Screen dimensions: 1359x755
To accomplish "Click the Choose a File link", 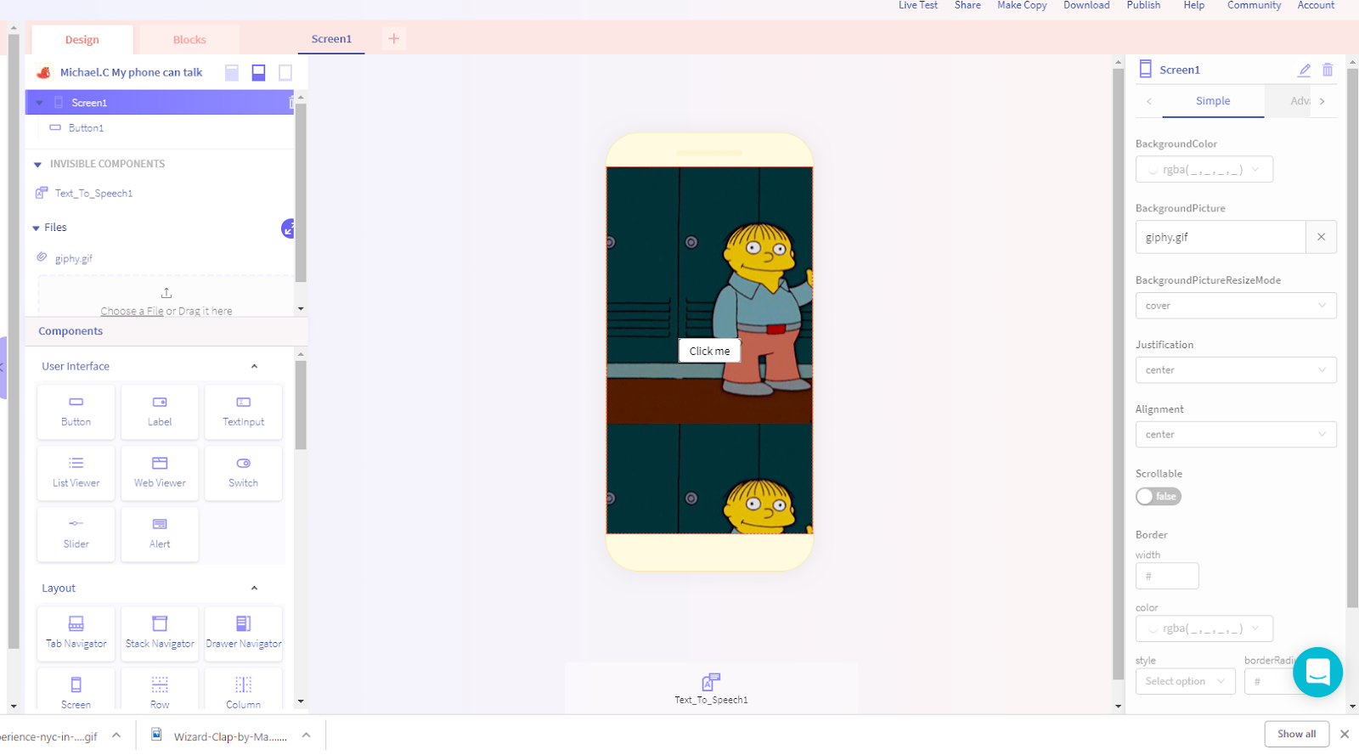I will click(132, 311).
